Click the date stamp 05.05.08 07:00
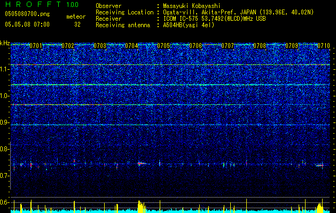Screen dimensions: 336x213 [x=27, y=24]
